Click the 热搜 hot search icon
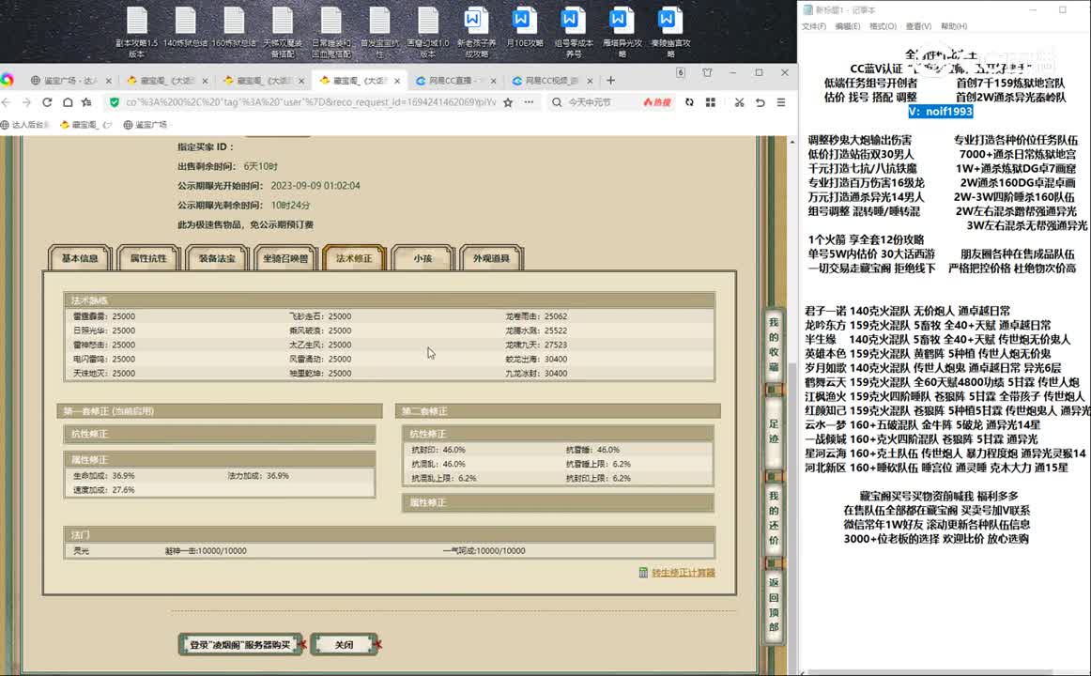This screenshot has width=1091, height=676. (657, 102)
